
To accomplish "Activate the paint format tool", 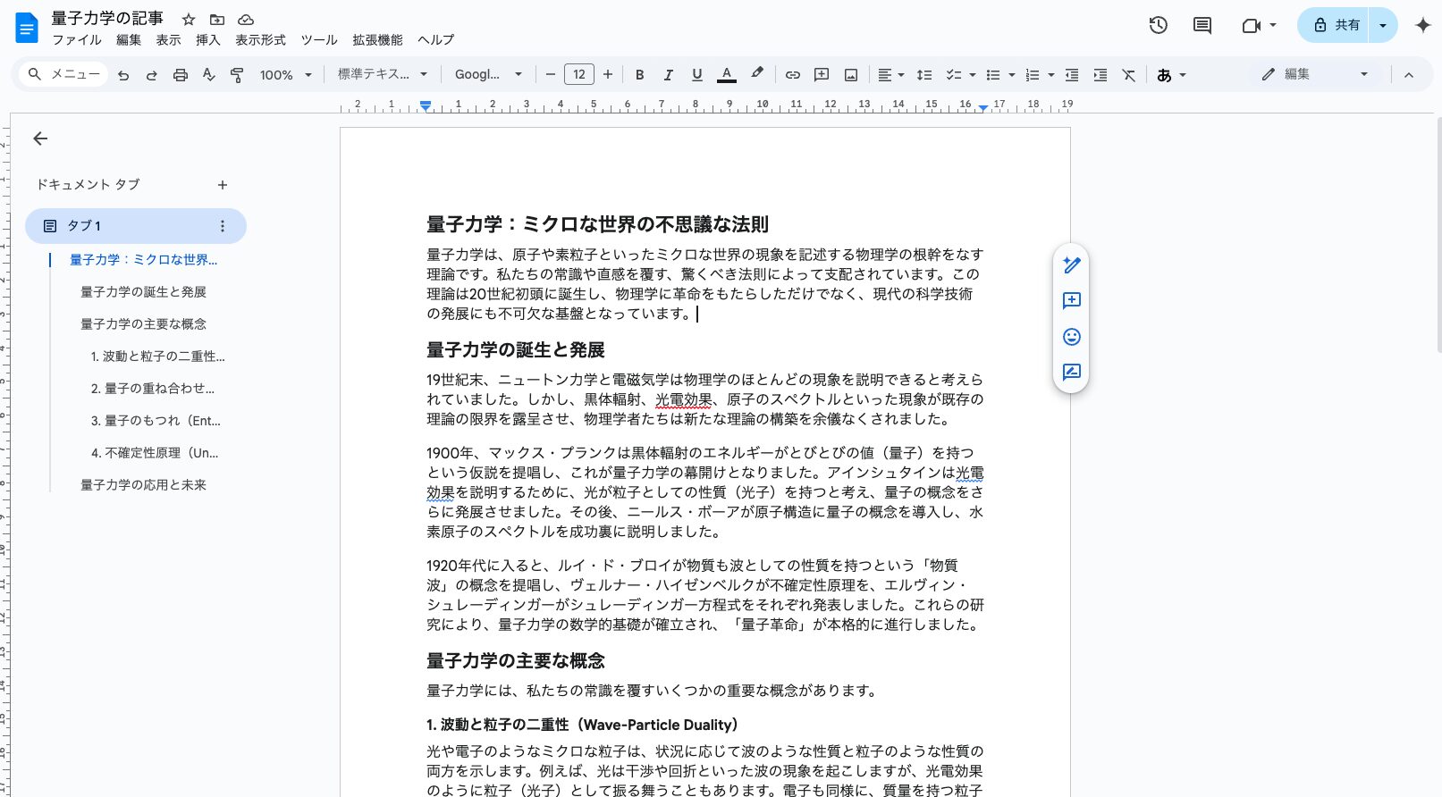I will click(237, 75).
